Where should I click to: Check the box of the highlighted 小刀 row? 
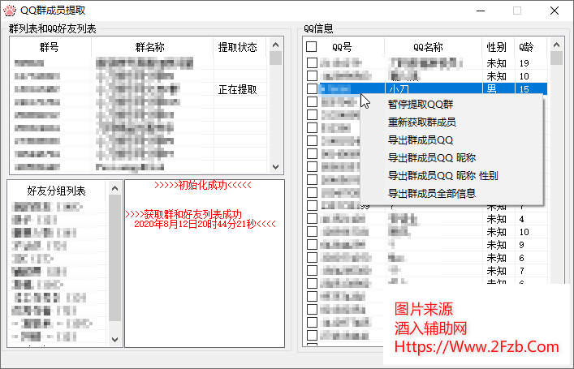tap(312, 89)
